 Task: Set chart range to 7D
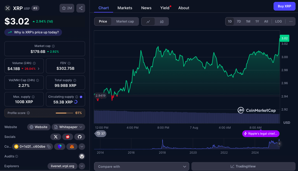[239, 21]
